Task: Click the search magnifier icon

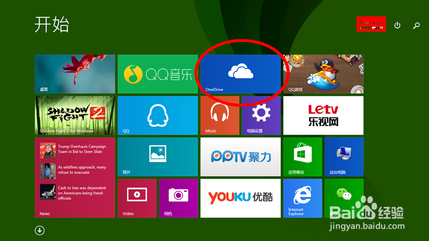Action: pyautogui.click(x=417, y=25)
